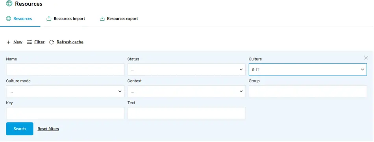Click the Group field label
Image resolution: width=374 pixels, height=142 pixels.
(254, 81)
